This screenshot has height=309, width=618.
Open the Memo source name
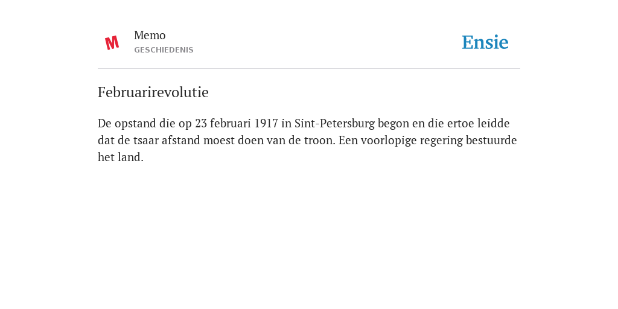150,36
